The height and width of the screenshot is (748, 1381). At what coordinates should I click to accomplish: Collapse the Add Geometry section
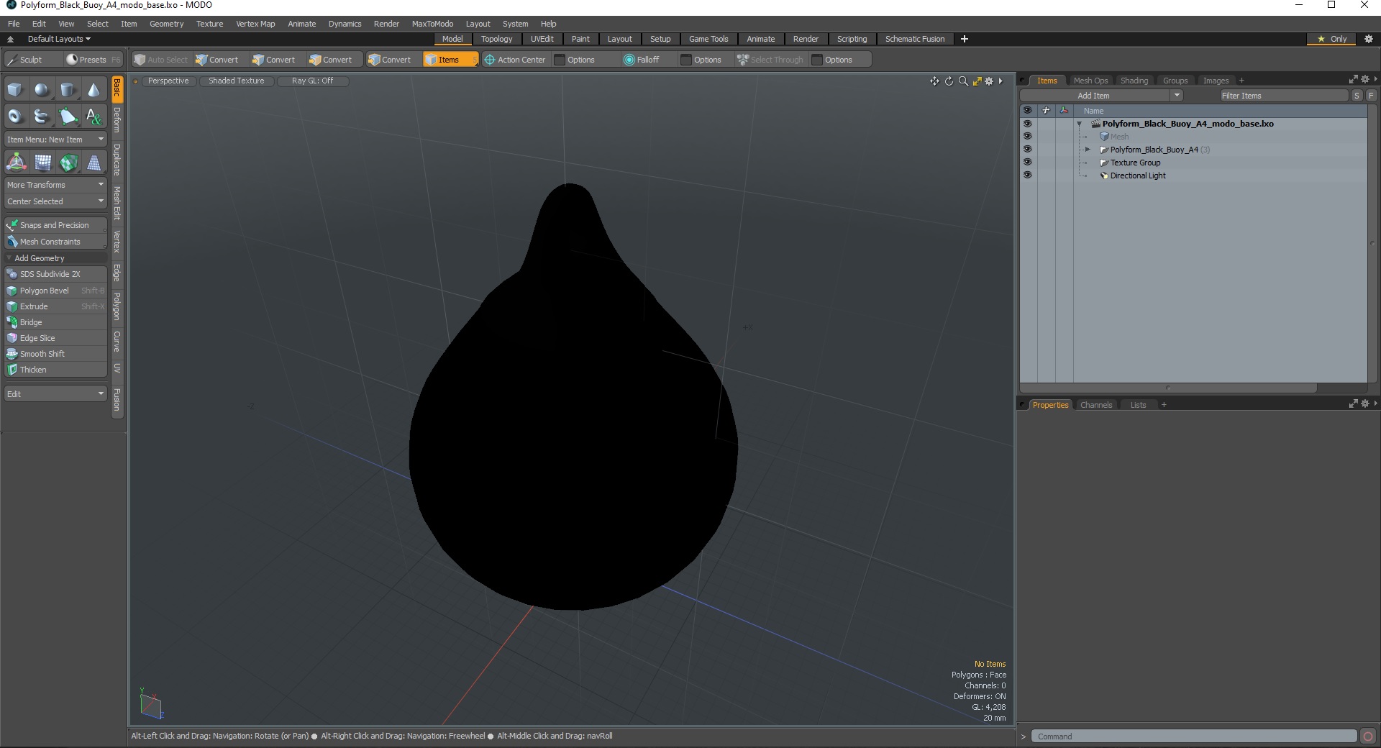pos(9,258)
